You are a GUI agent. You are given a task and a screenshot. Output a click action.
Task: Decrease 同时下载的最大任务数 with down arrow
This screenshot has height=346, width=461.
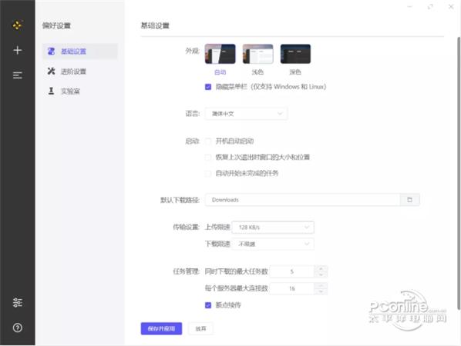pyautogui.click(x=321, y=274)
